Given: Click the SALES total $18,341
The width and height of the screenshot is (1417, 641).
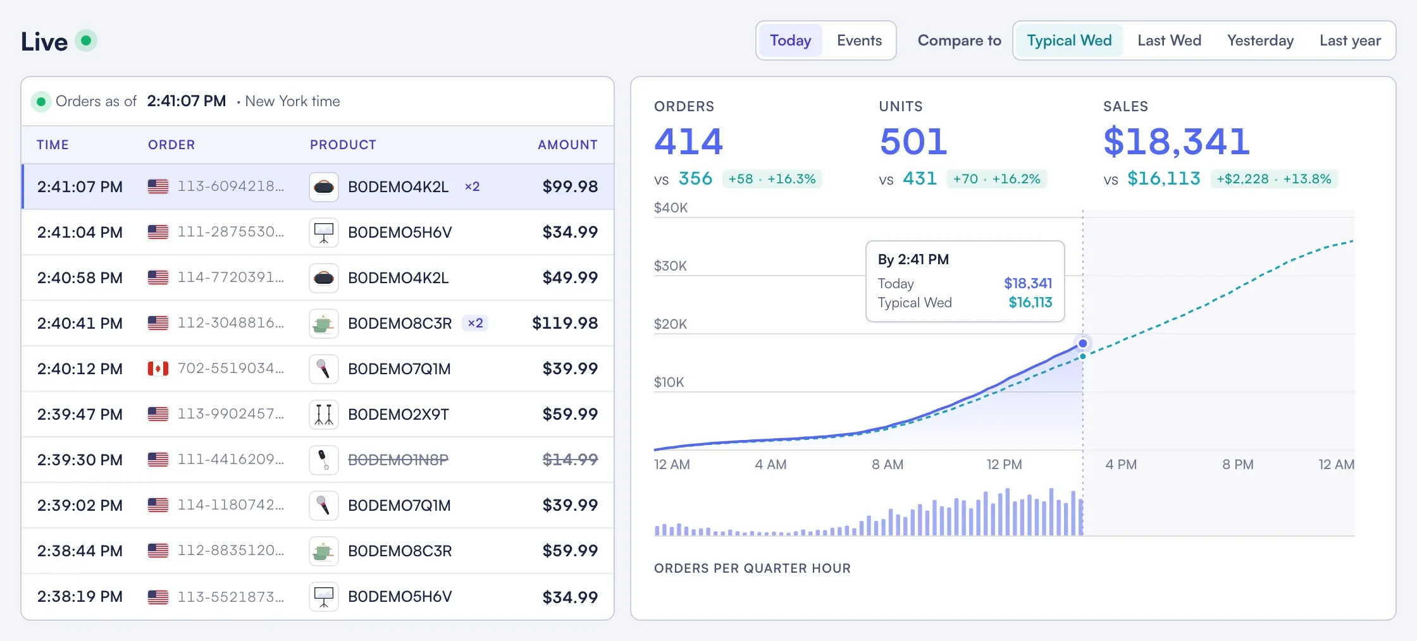Looking at the screenshot, I should tap(1177, 141).
